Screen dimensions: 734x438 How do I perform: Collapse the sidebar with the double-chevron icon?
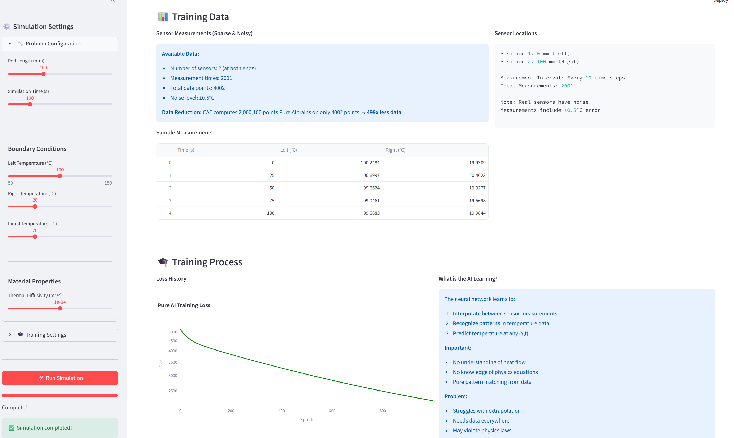pos(112,1)
